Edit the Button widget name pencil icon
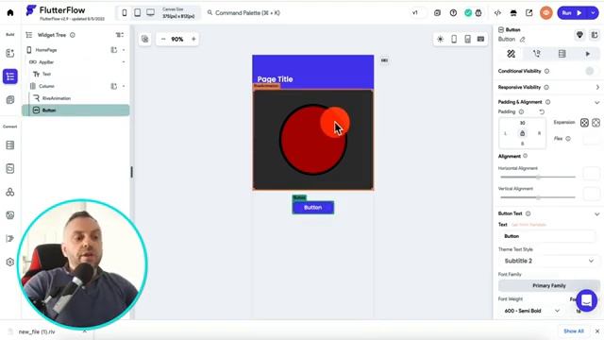Image resolution: width=604 pixels, height=340 pixels. pos(522,40)
